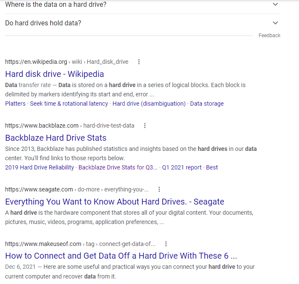Click the "Dec 6, 2021" snippet date

click(x=20, y=267)
